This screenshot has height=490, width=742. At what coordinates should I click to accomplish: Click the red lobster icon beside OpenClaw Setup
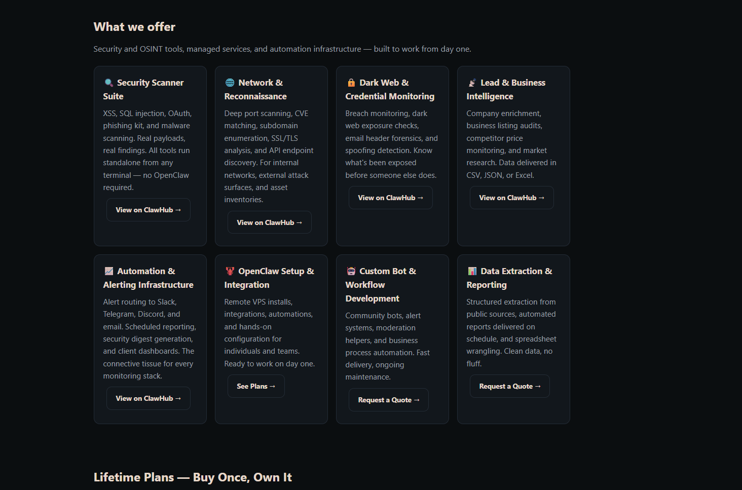230,271
